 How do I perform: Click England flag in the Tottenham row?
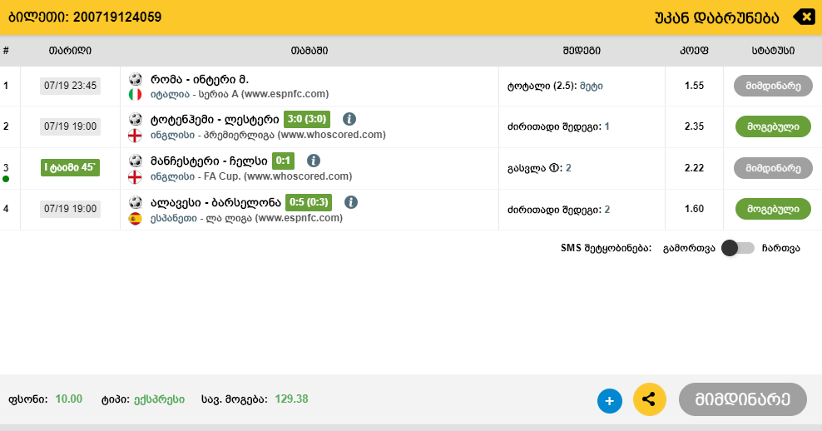tap(136, 136)
